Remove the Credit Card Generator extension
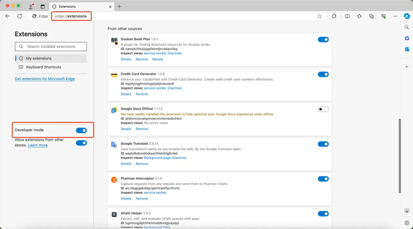 pos(142,94)
